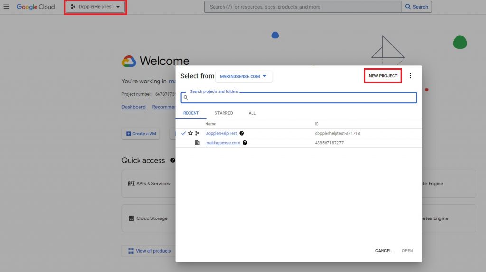The image size is (486, 272).
Task: Click the ID dopplerhelptest-371718
Action: 337,133
